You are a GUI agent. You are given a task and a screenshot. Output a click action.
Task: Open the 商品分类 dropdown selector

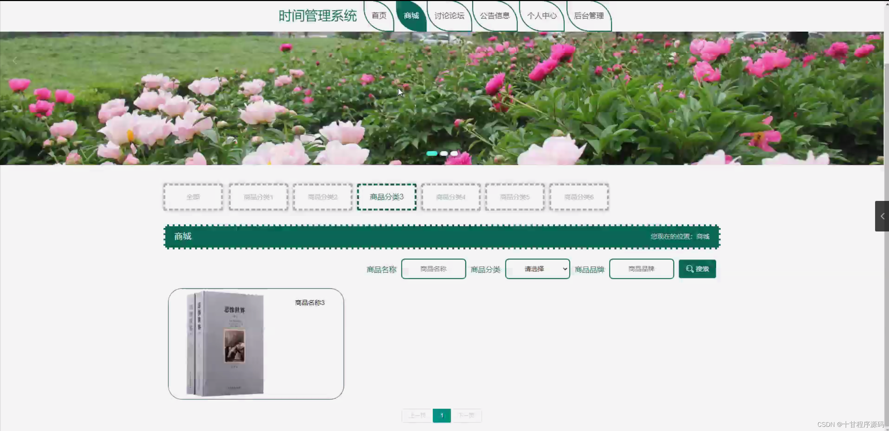(x=537, y=269)
